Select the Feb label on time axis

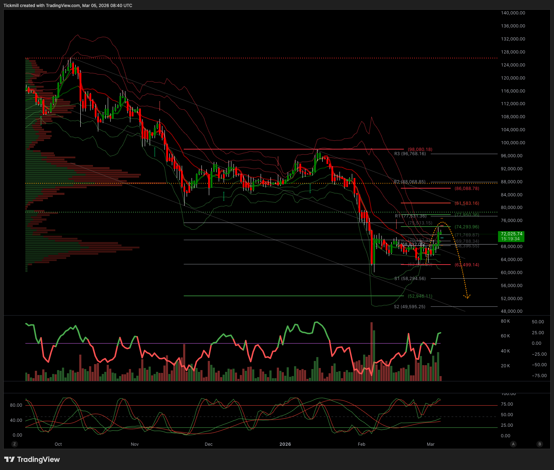tap(362, 444)
